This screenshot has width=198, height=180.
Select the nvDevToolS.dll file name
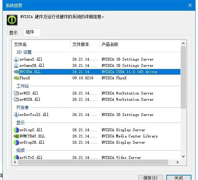pyautogui.click(x=34, y=115)
